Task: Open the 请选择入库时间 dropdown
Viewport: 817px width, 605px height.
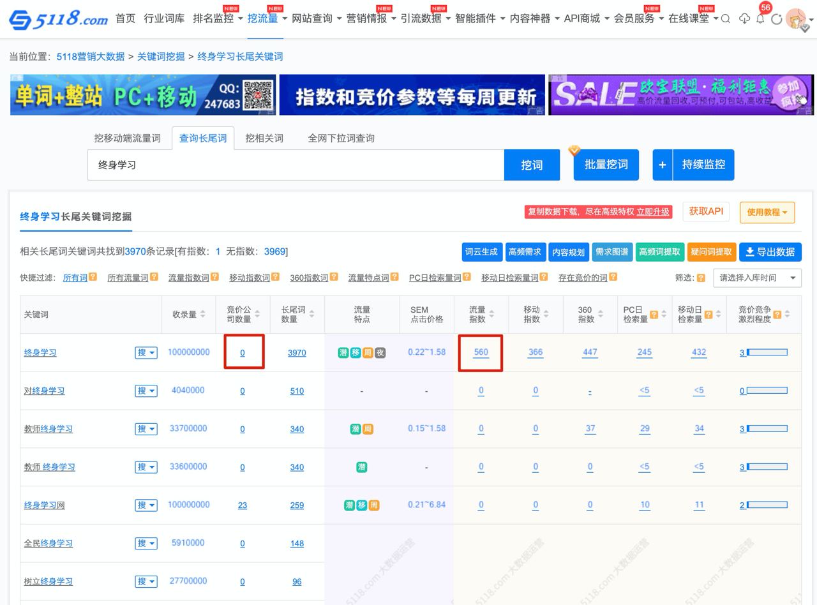Action: [x=757, y=278]
